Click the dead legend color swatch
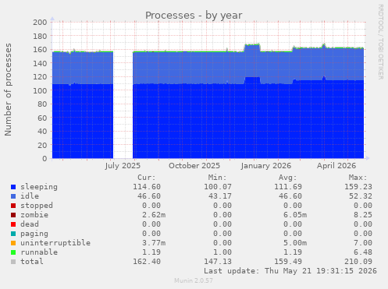The width and height of the screenshot is (388, 289). point(13,224)
